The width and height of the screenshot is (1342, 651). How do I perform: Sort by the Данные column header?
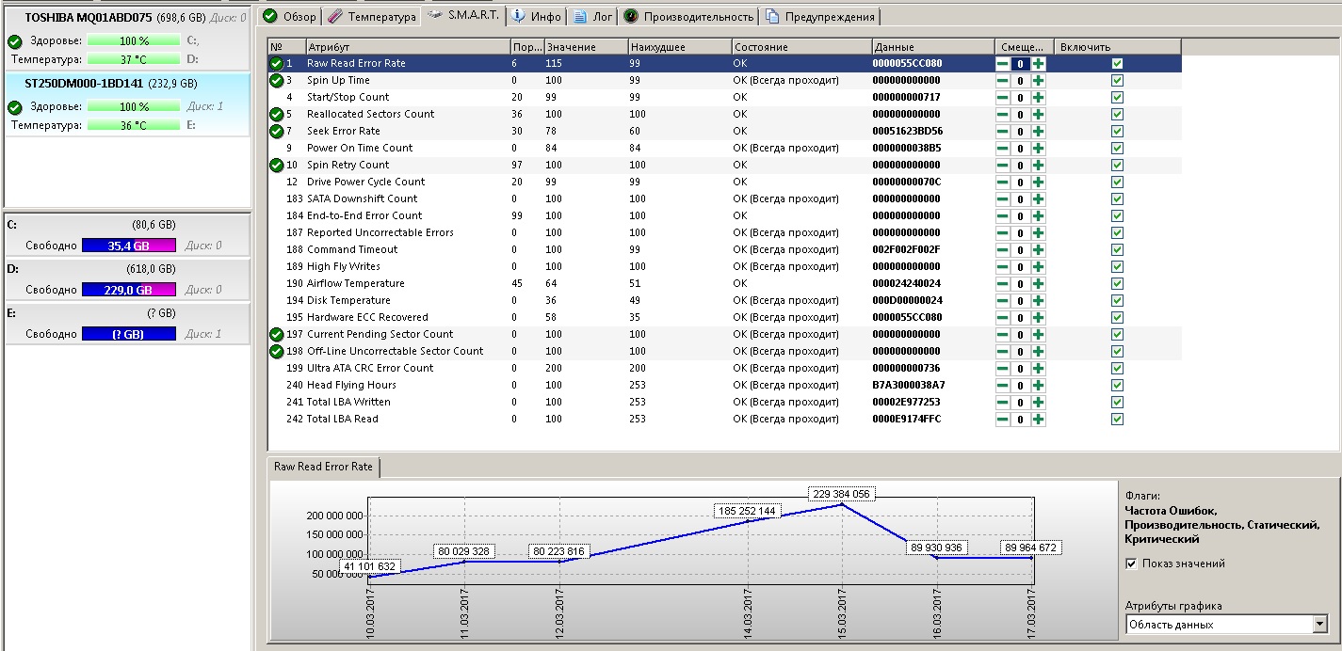[932, 46]
